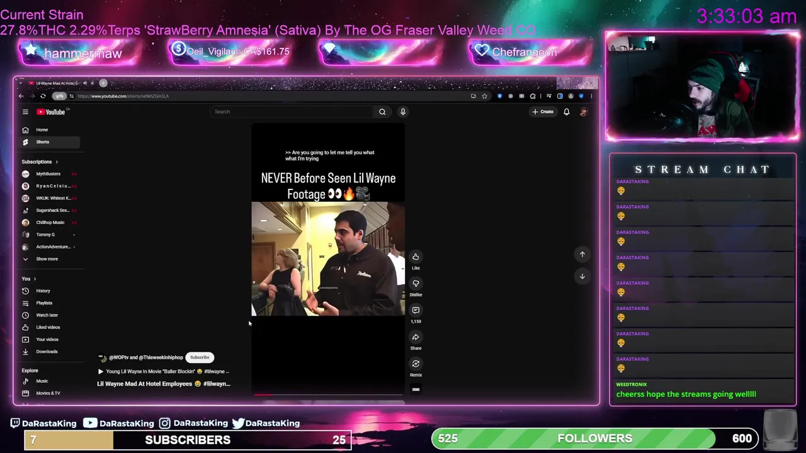Open the Home page in sidebar

(50, 130)
